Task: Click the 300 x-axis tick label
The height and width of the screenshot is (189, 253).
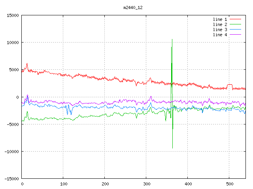Action: [x=146, y=184]
